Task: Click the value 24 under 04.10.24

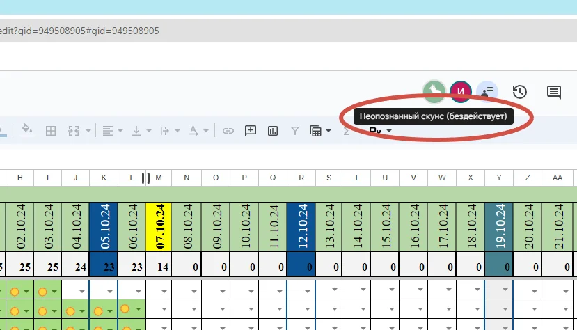Action: tap(75, 264)
